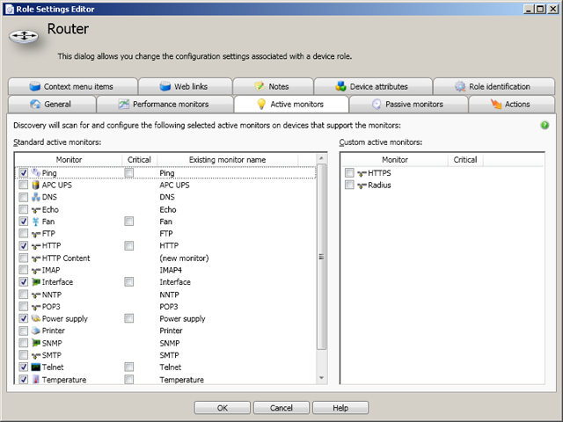The height and width of the screenshot is (422, 563).
Task: Switch to the Passive monitors tab
Action: click(x=407, y=104)
